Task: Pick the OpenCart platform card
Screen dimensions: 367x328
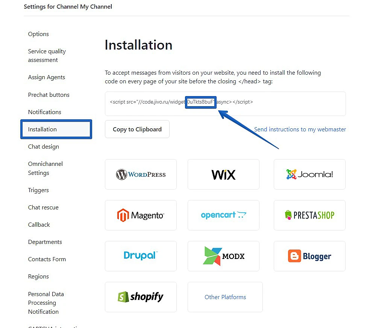Action: tap(223, 215)
